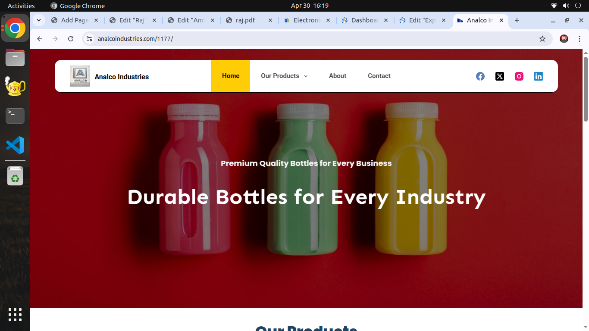Open the X (Twitter) social icon
Viewport: 589px width, 331px height.
pyautogui.click(x=500, y=76)
